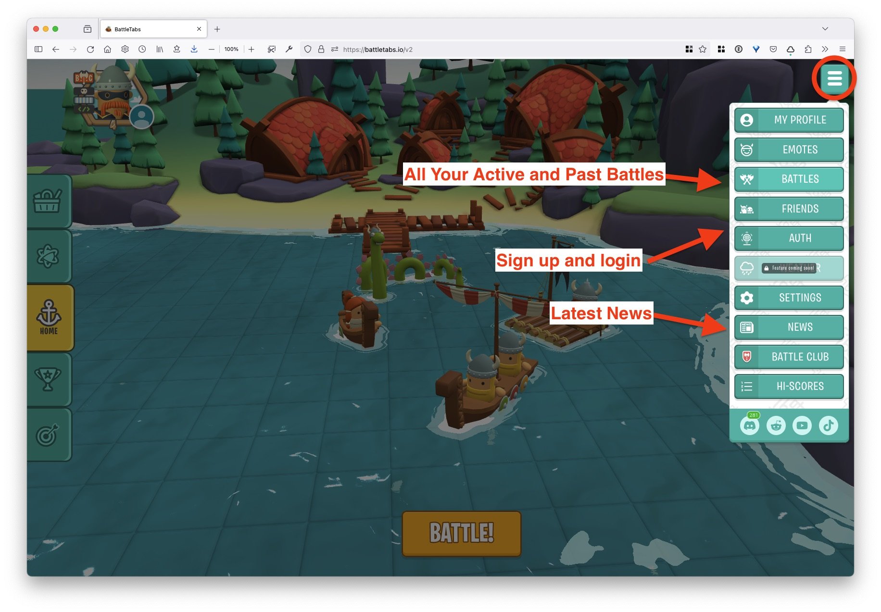
Task: Open the Hi-Scores menu item
Action: coord(789,387)
